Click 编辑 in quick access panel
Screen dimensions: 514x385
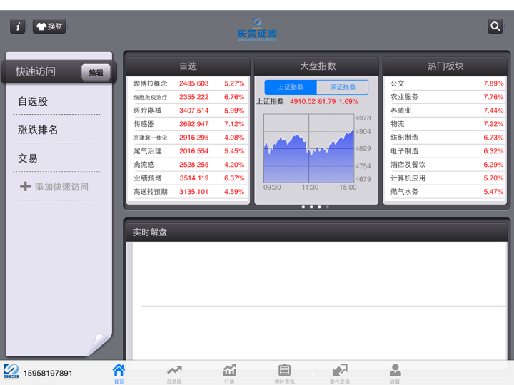(96, 72)
